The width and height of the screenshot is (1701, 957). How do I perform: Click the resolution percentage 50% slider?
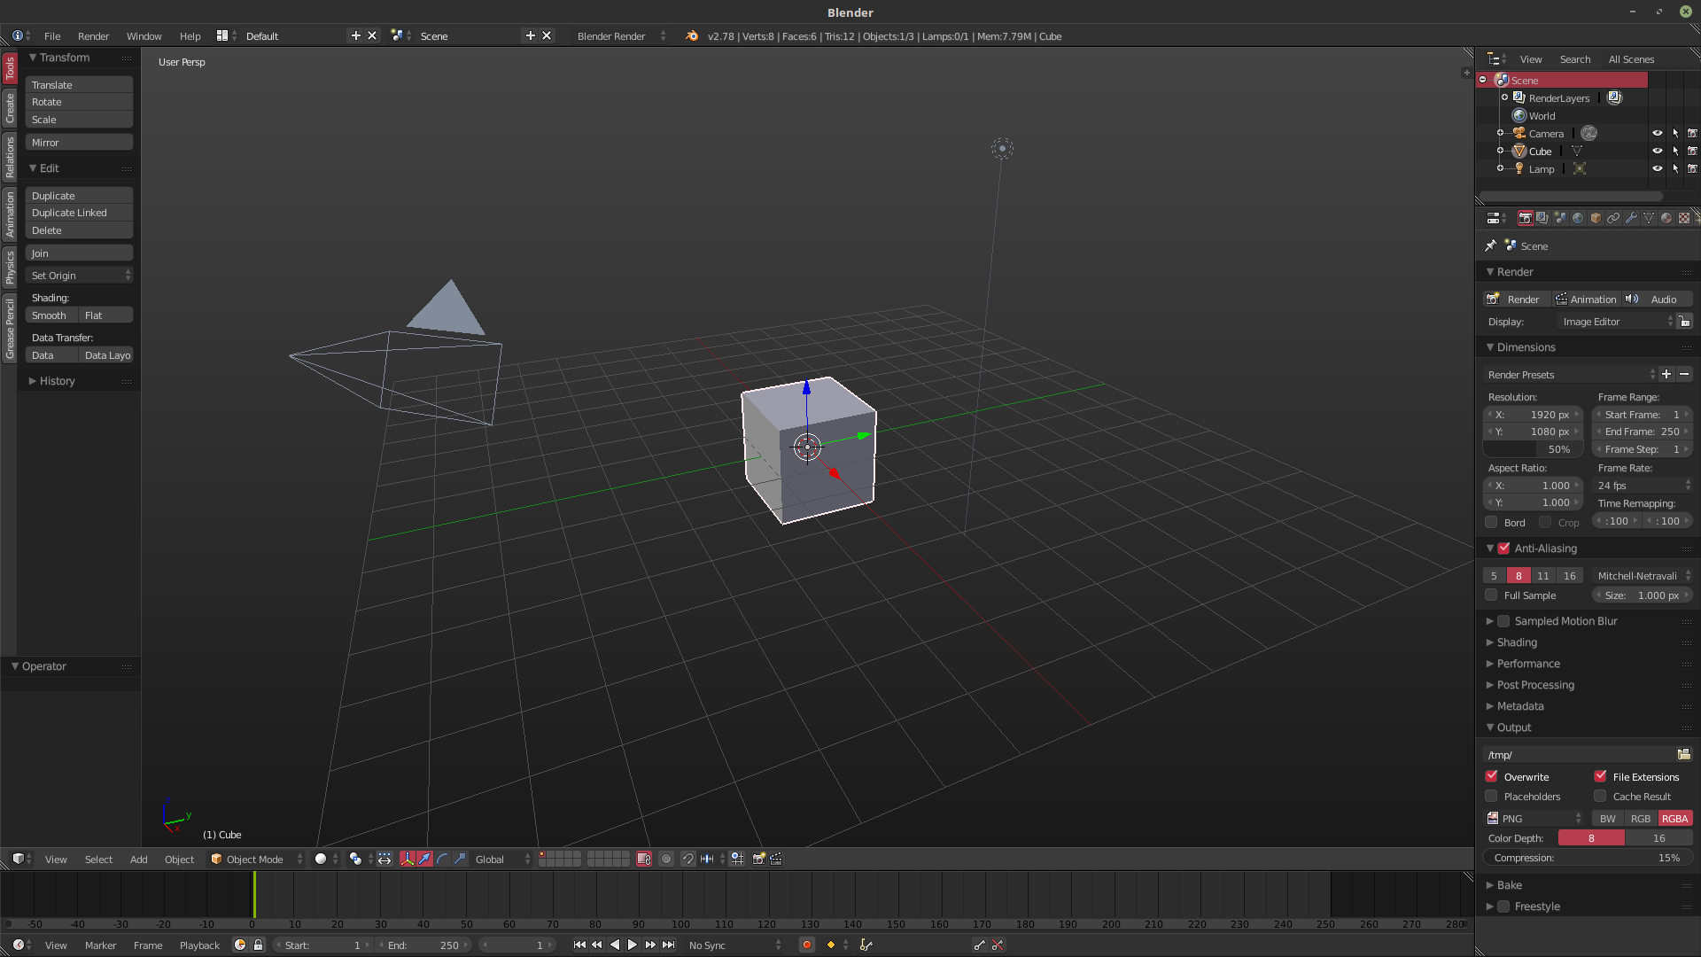click(1533, 449)
